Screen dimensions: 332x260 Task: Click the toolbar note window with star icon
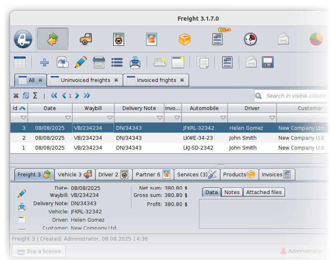[178, 62]
